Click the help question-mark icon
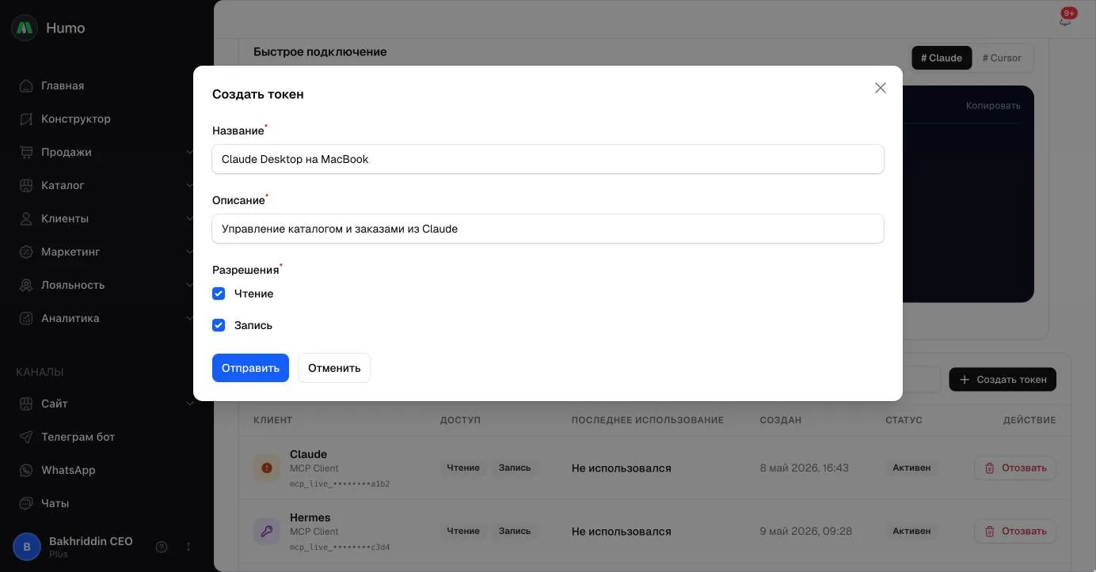Screen dimensions: 1096x572 tap(162, 547)
